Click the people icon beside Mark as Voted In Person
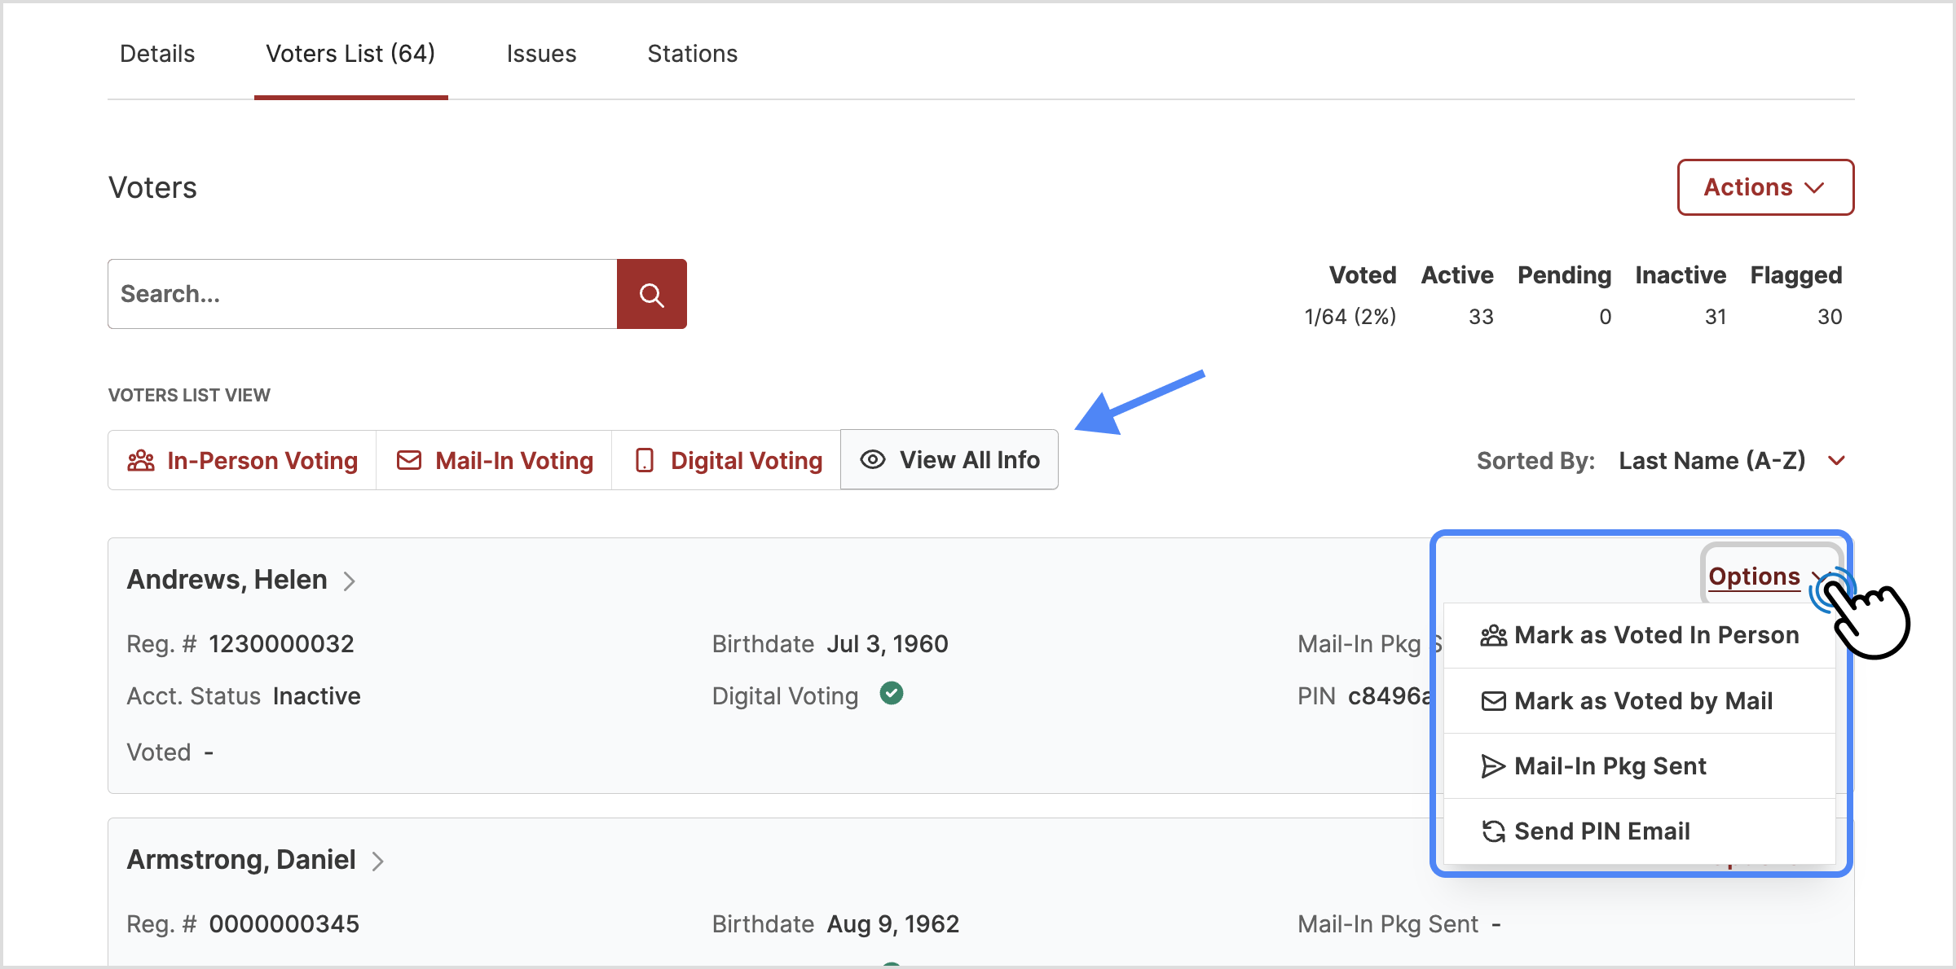 (1493, 635)
